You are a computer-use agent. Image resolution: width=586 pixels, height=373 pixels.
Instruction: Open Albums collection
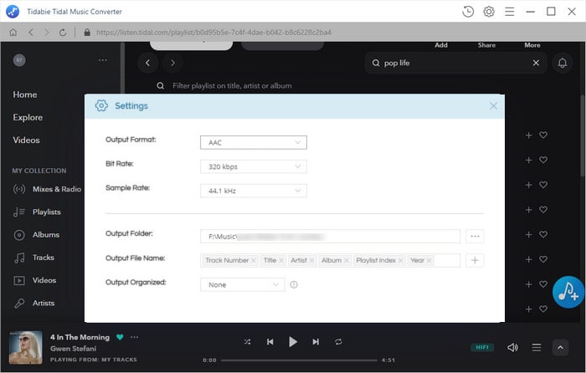36,235
